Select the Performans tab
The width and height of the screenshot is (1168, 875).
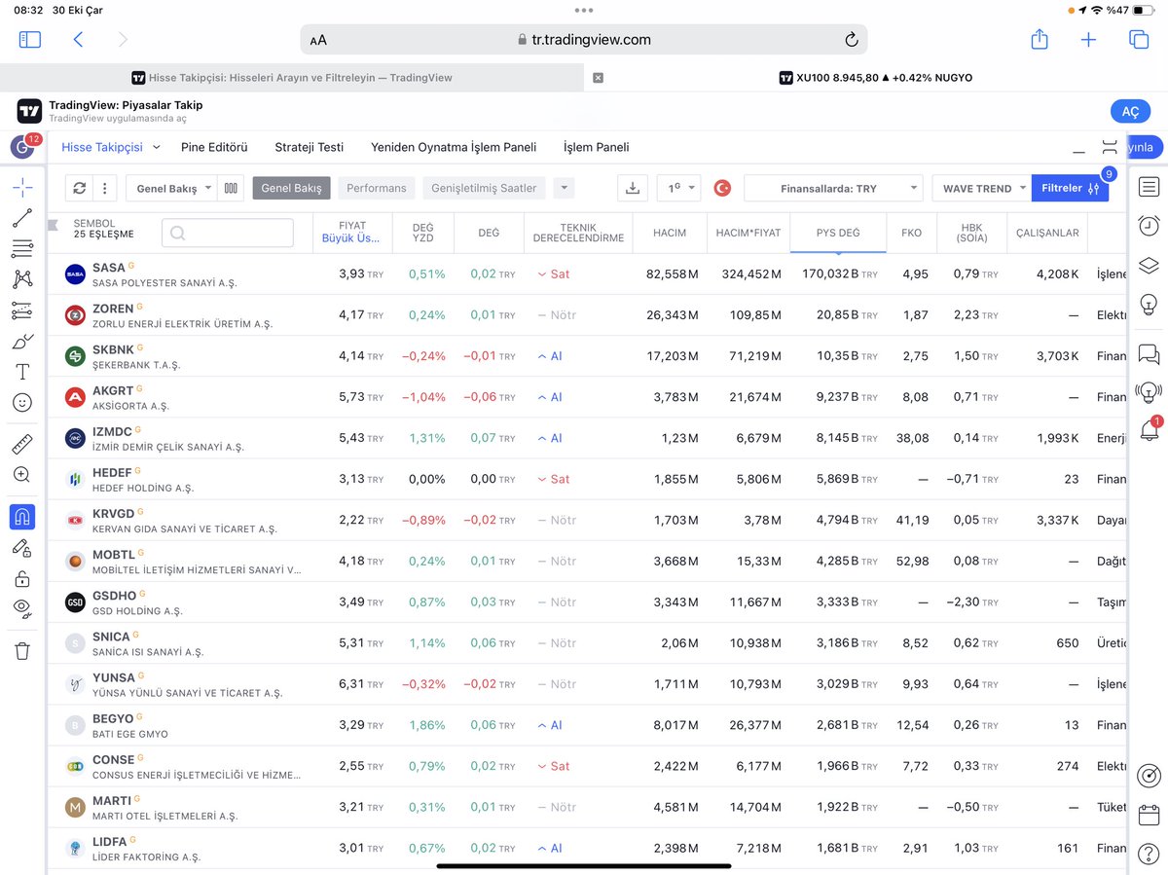[x=377, y=188]
